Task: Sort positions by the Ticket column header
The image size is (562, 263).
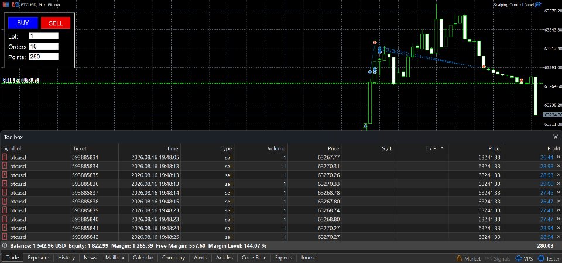Action: (80, 148)
